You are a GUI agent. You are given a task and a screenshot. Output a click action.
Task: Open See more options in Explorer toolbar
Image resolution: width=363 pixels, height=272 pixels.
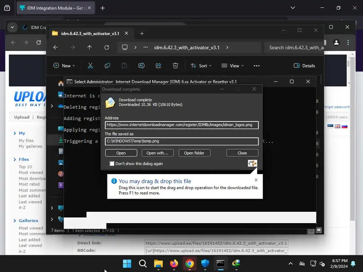point(257,66)
